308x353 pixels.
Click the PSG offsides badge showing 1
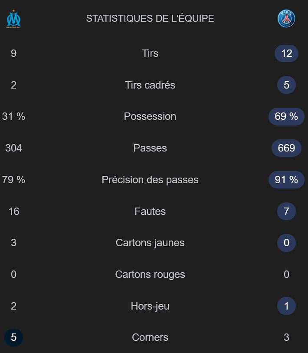pyautogui.click(x=286, y=306)
